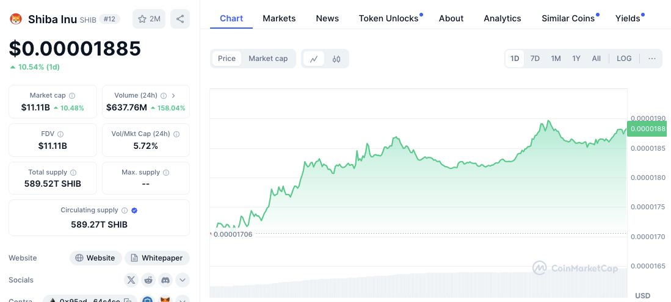Click the Shiba Inu coin logo

coord(16,19)
